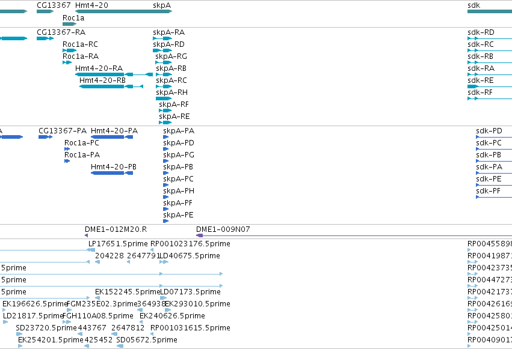Click the DME1-009N07 clone feature
512x349 pixels.
[223, 229]
